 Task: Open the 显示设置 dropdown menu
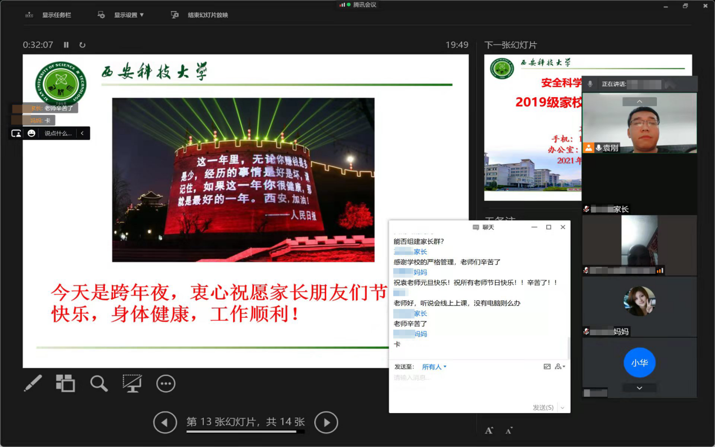pyautogui.click(x=129, y=15)
